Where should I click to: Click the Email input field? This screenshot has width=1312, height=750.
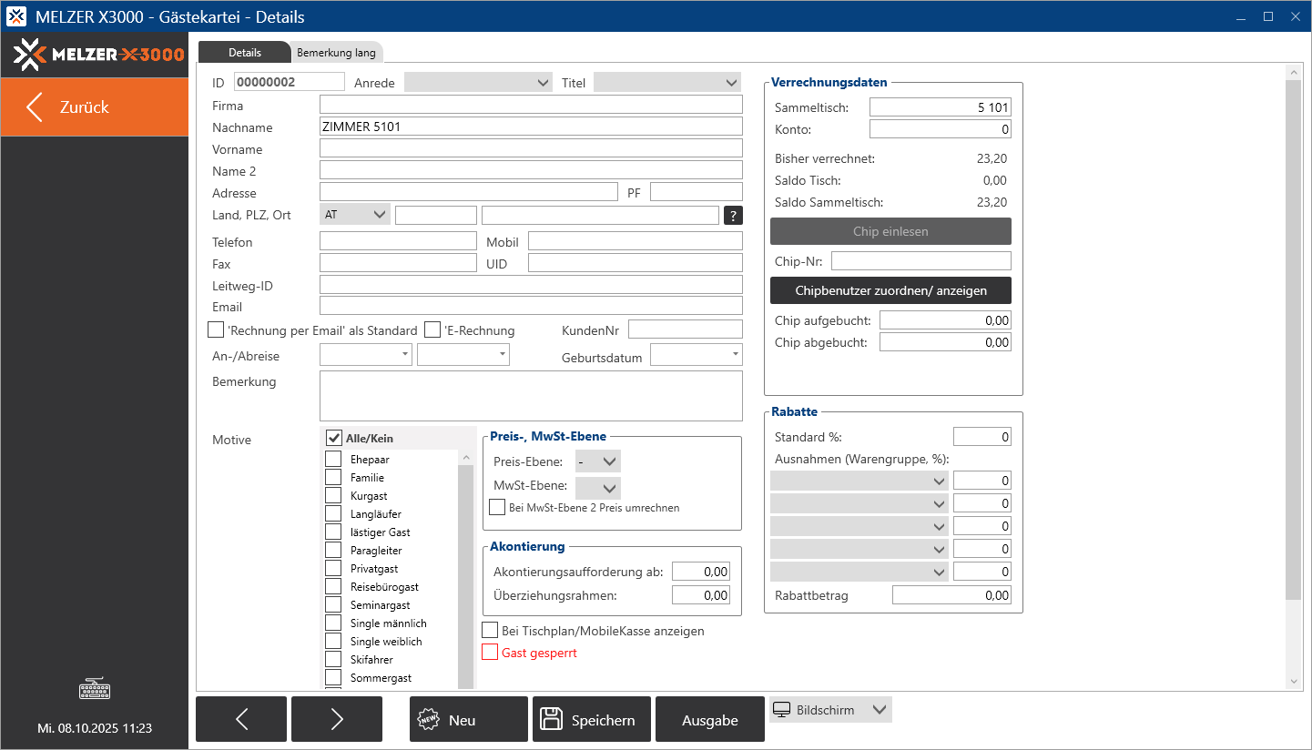coord(531,306)
